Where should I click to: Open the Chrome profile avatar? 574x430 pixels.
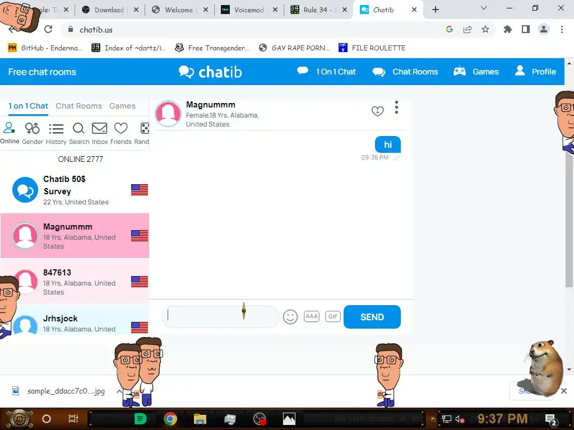(544, 29)
